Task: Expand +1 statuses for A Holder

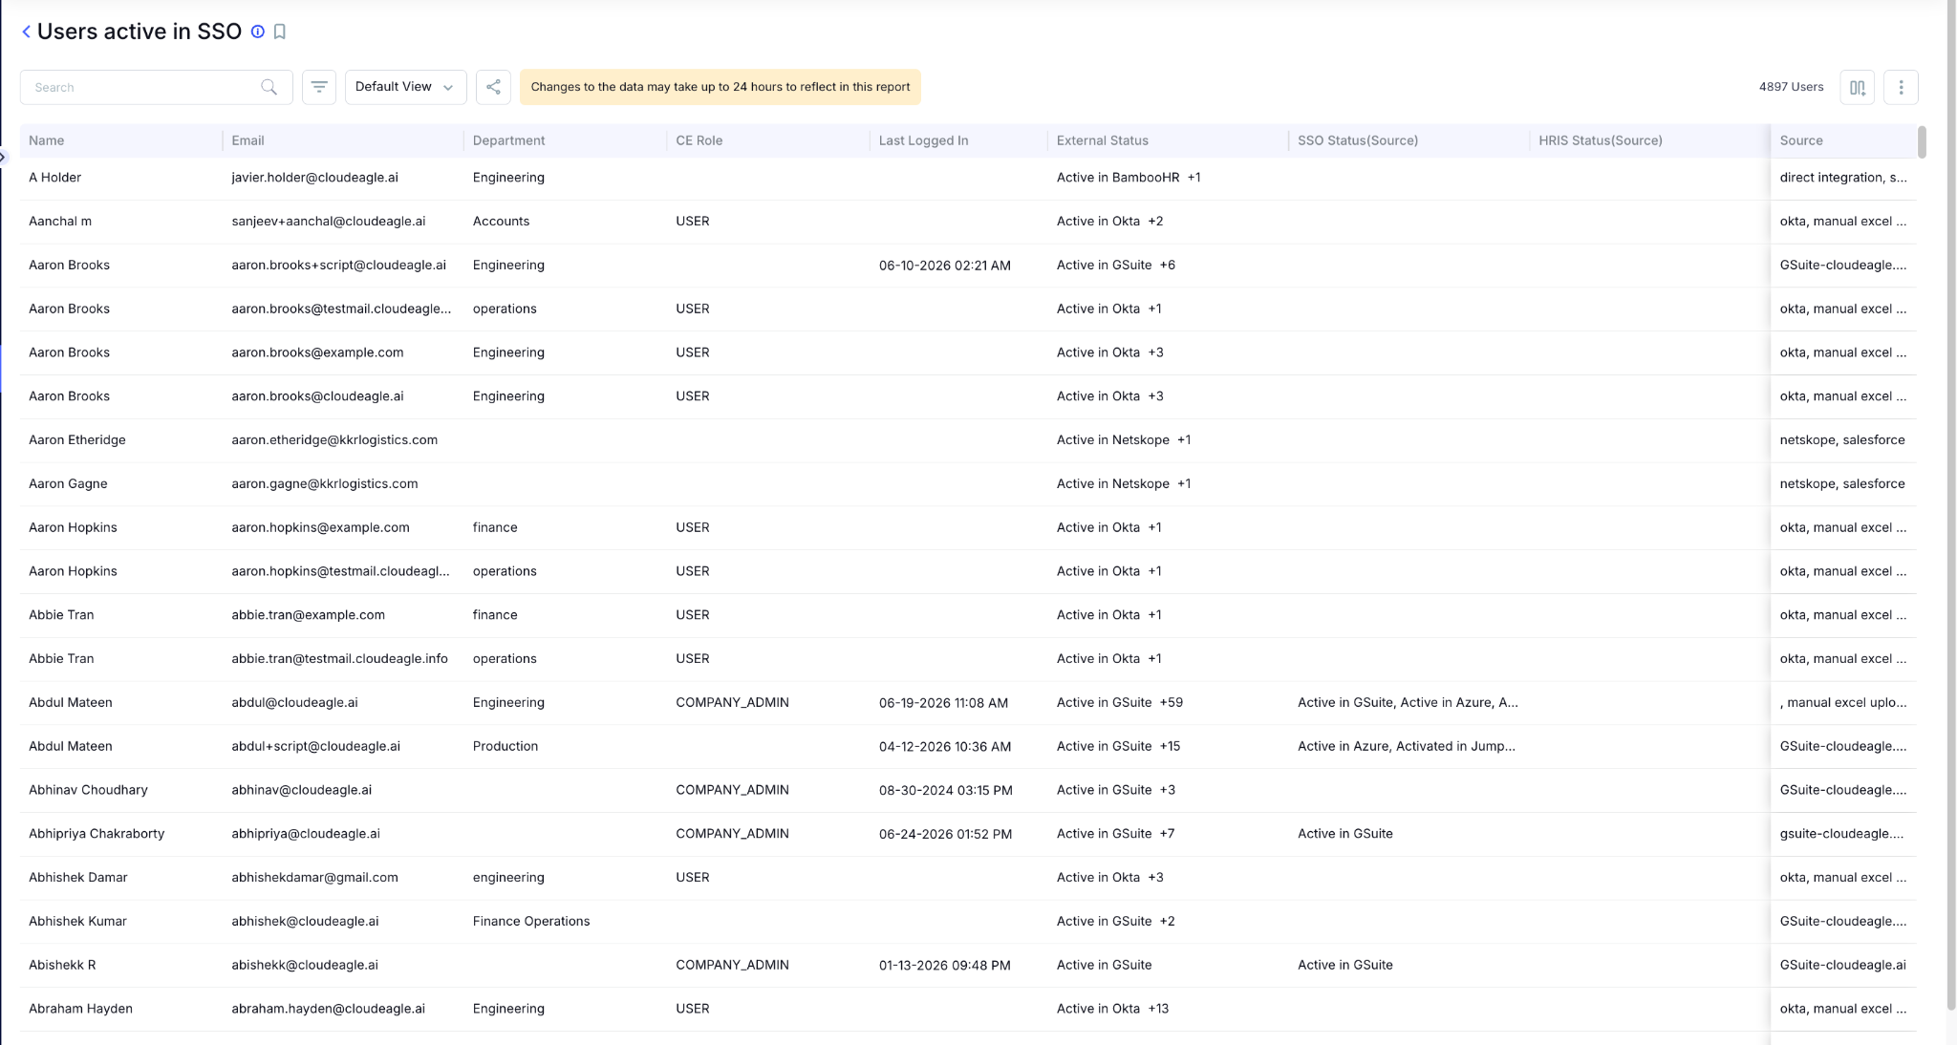Action: coord(1194,178)
